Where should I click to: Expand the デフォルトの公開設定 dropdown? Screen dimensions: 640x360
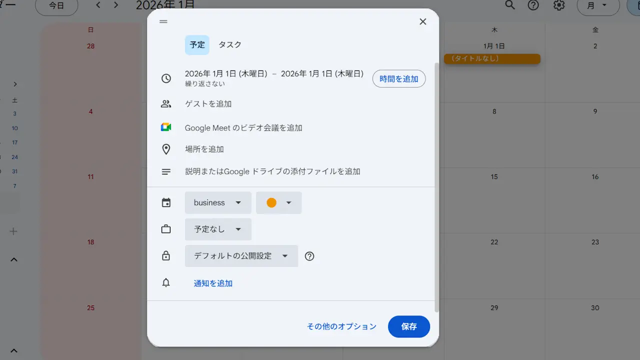[x=241, y=256]
